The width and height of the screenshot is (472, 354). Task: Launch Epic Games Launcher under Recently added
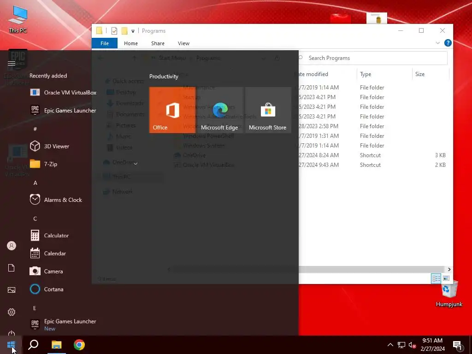63,111
